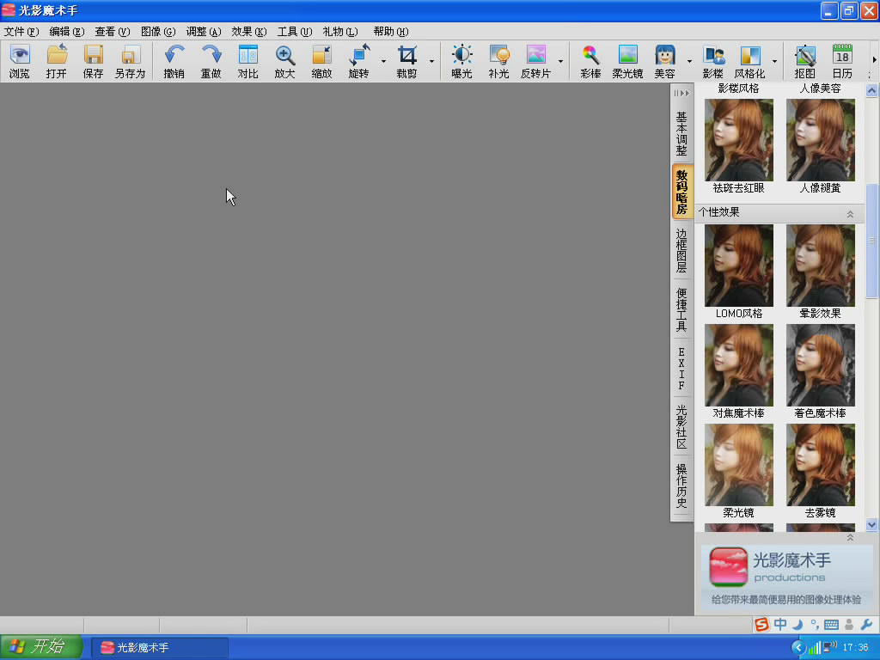Expand the 美容 dropdown arrow
This screenshot has width=880, height=660.
[689, 61]
